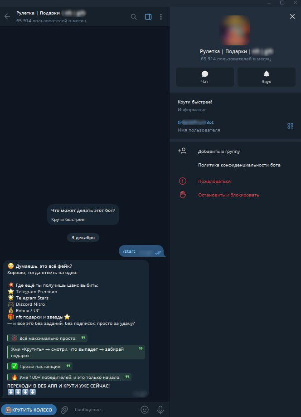Start voice recording with microphone icon
Screen dimensions: 301x417
pos(160,410)
